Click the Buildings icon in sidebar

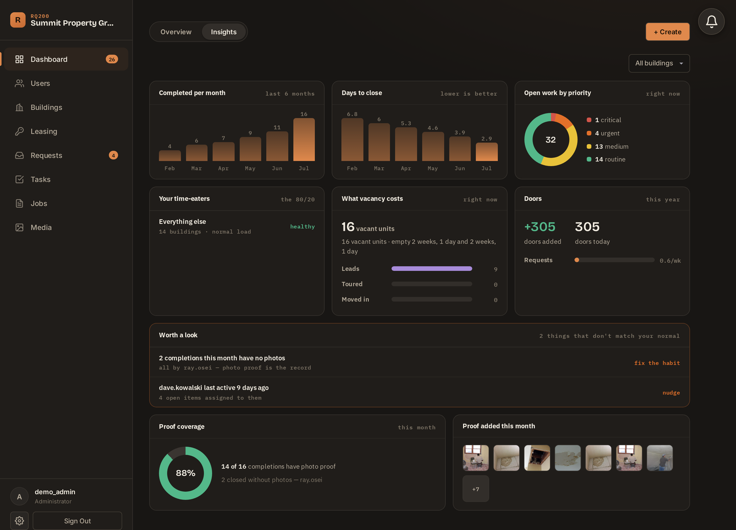coord(19,107)
